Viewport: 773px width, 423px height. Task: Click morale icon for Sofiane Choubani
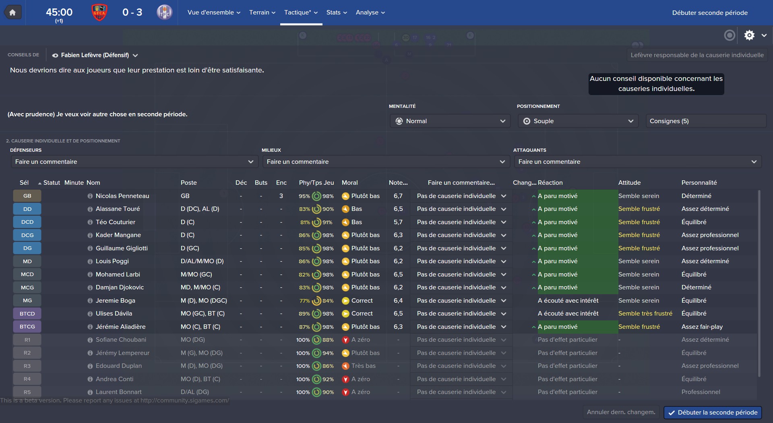pyautogui.click(x=345, y=340)
